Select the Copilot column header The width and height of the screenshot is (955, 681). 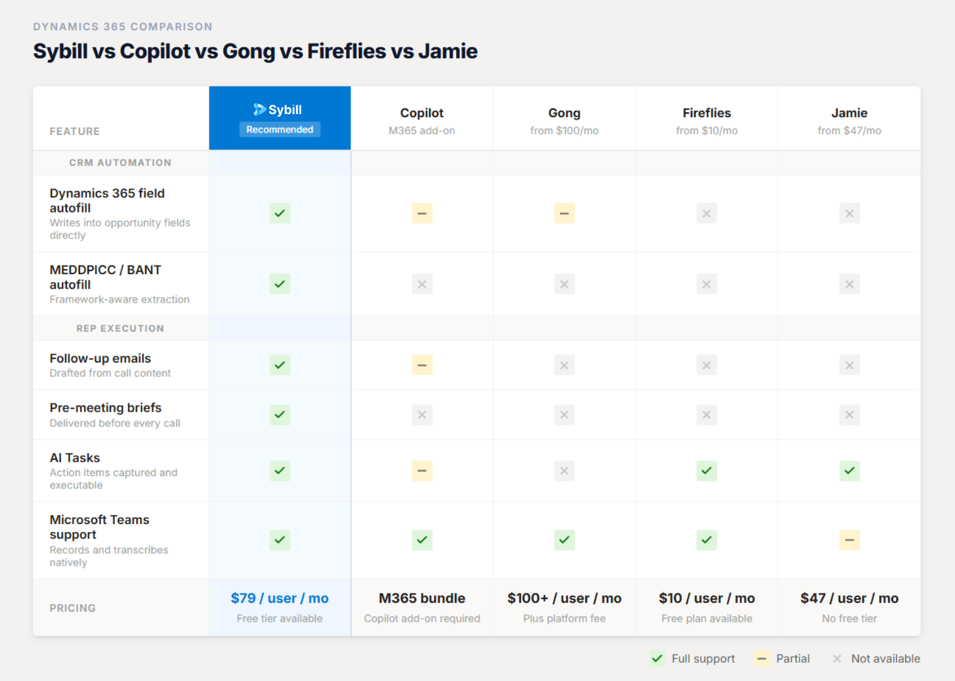[422, 119]
